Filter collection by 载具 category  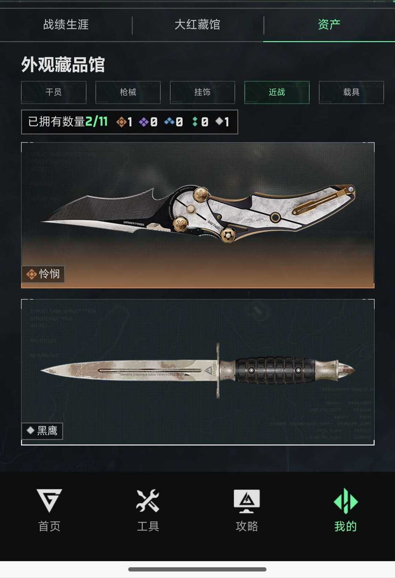(351, 92)
